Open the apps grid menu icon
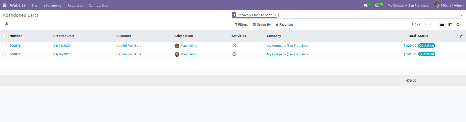 (x=5, y=5)
